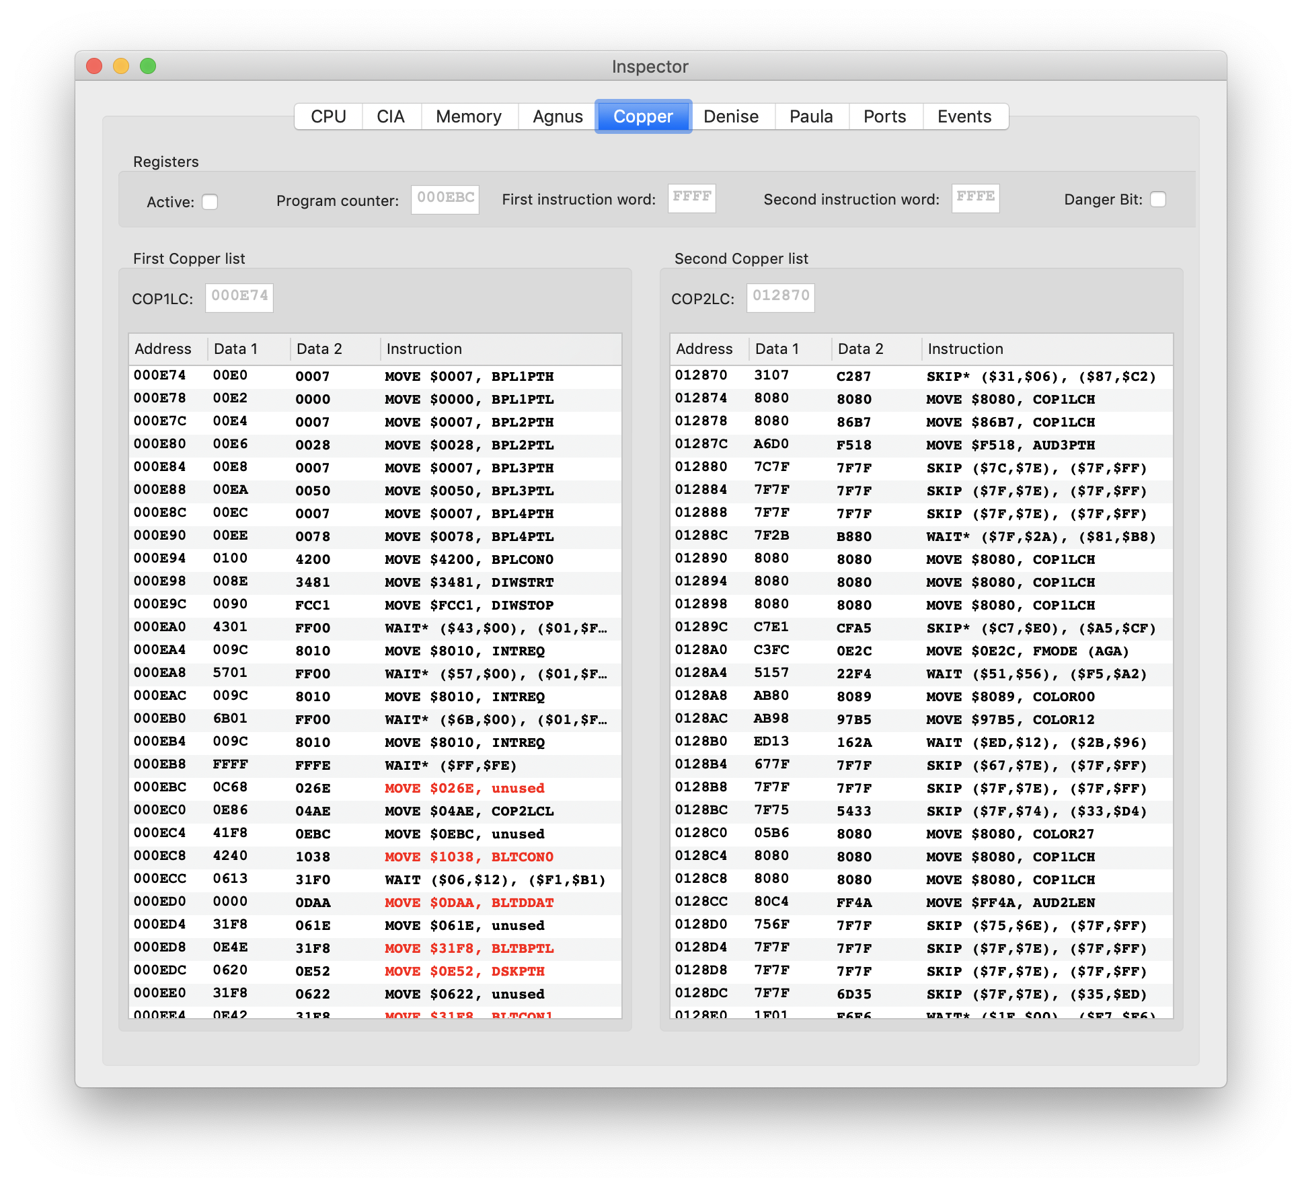Select row MOVE $04AE, COP2LCL

pos(375,811)
